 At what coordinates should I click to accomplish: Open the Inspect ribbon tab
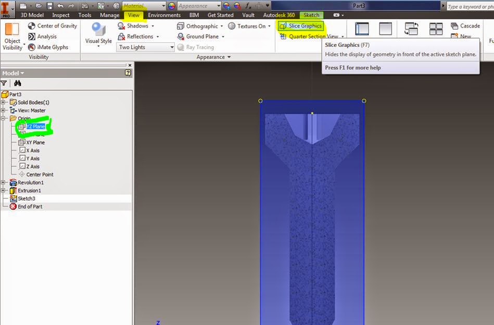point(61,15)
